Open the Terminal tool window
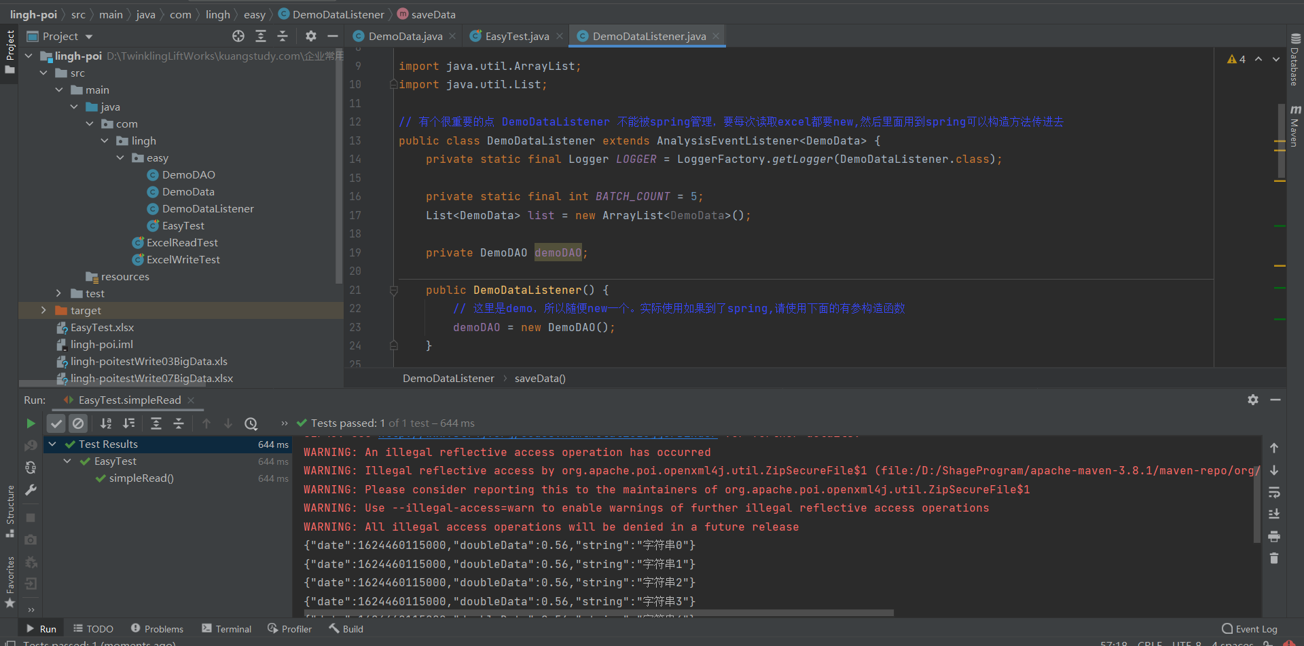Viewport: 1304px width, 646px height. (227, 629)
